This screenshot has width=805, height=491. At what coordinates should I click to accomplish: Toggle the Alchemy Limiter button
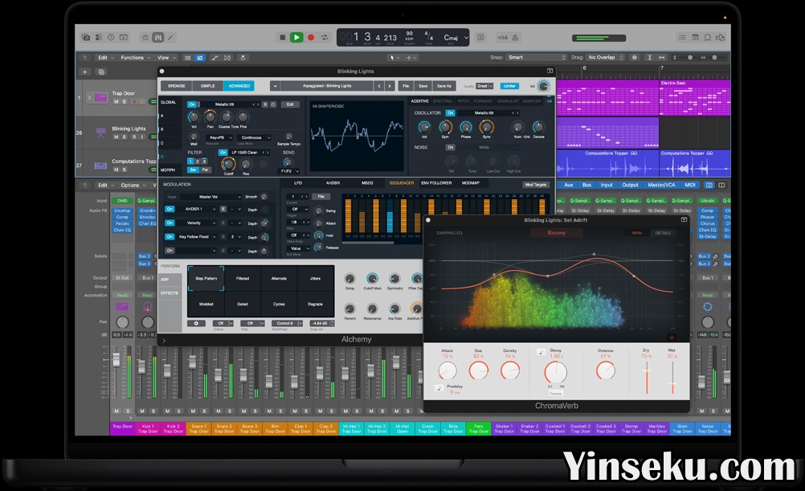(509, 86)
